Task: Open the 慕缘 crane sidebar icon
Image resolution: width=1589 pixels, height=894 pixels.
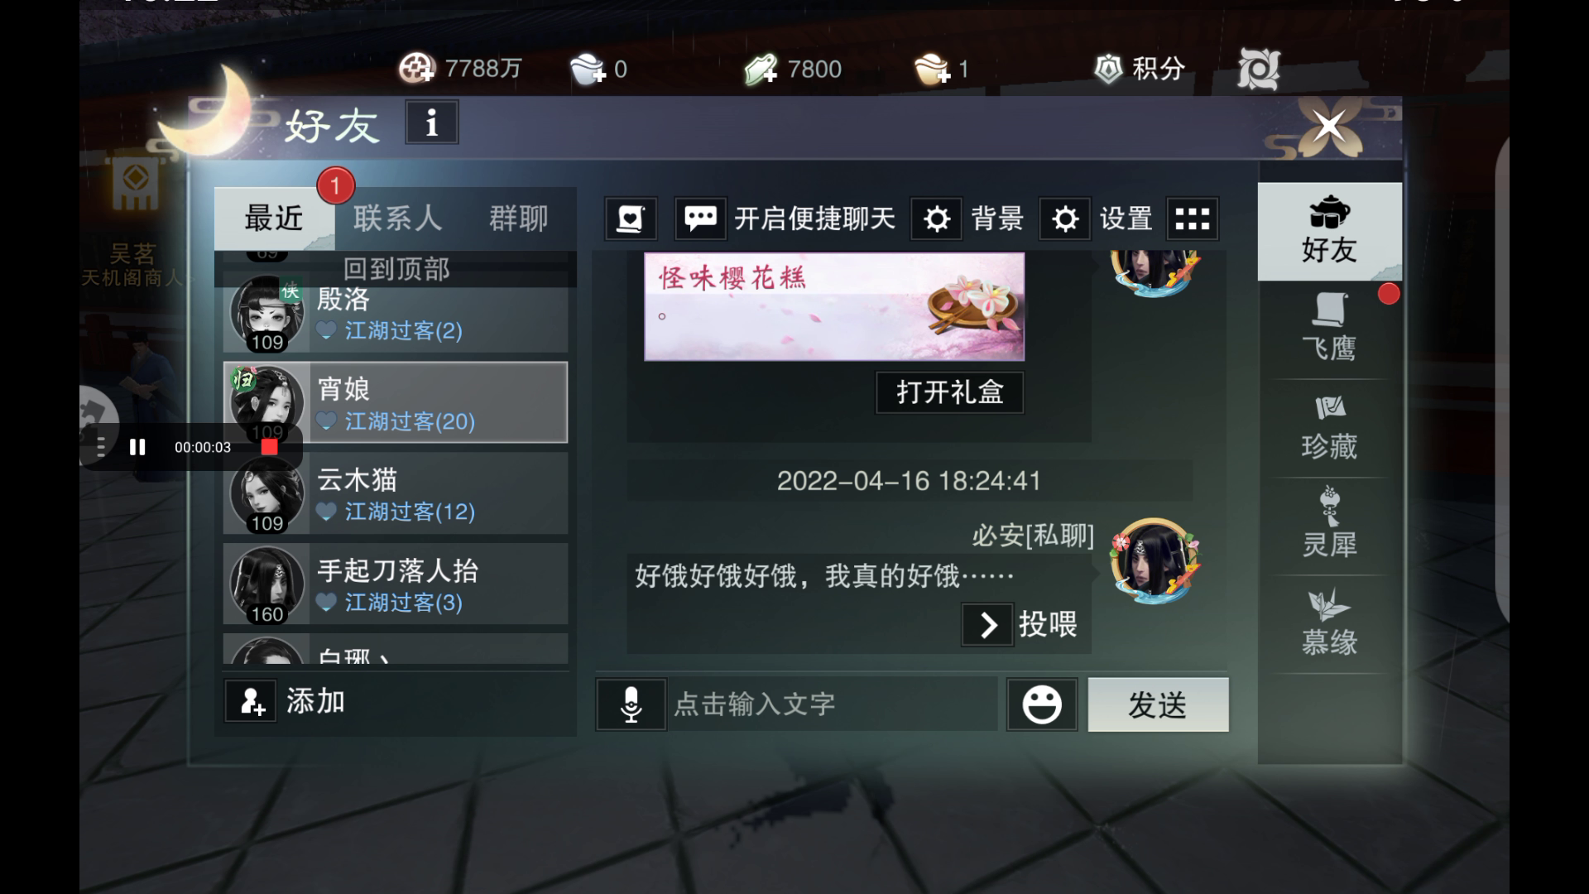Action: tap(1329, 624)
